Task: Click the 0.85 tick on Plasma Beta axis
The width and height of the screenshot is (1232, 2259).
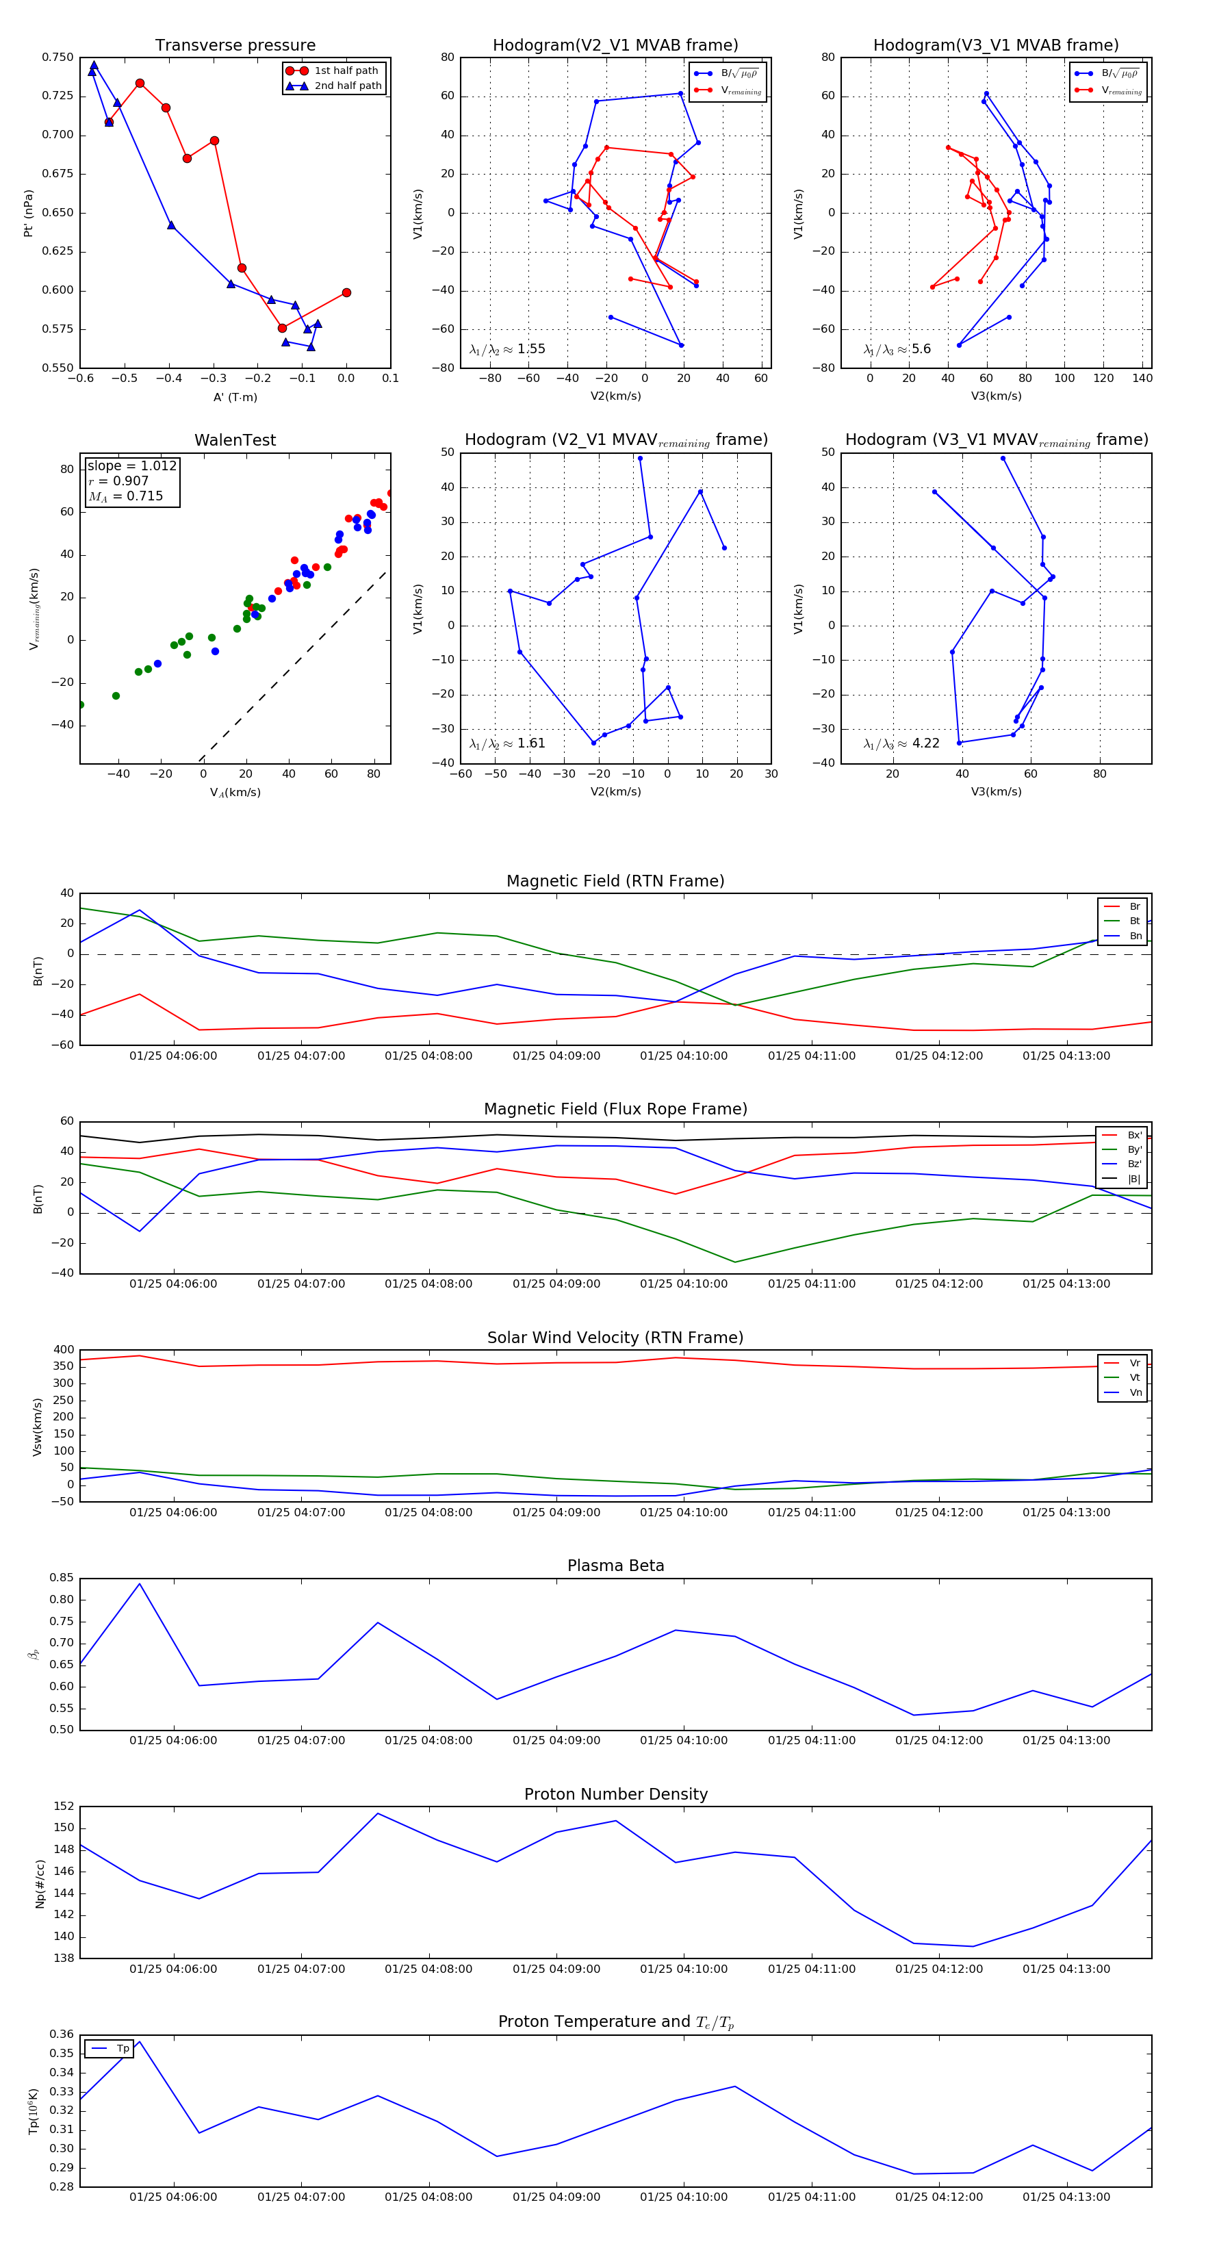Action: click(x=62, y=1578)
